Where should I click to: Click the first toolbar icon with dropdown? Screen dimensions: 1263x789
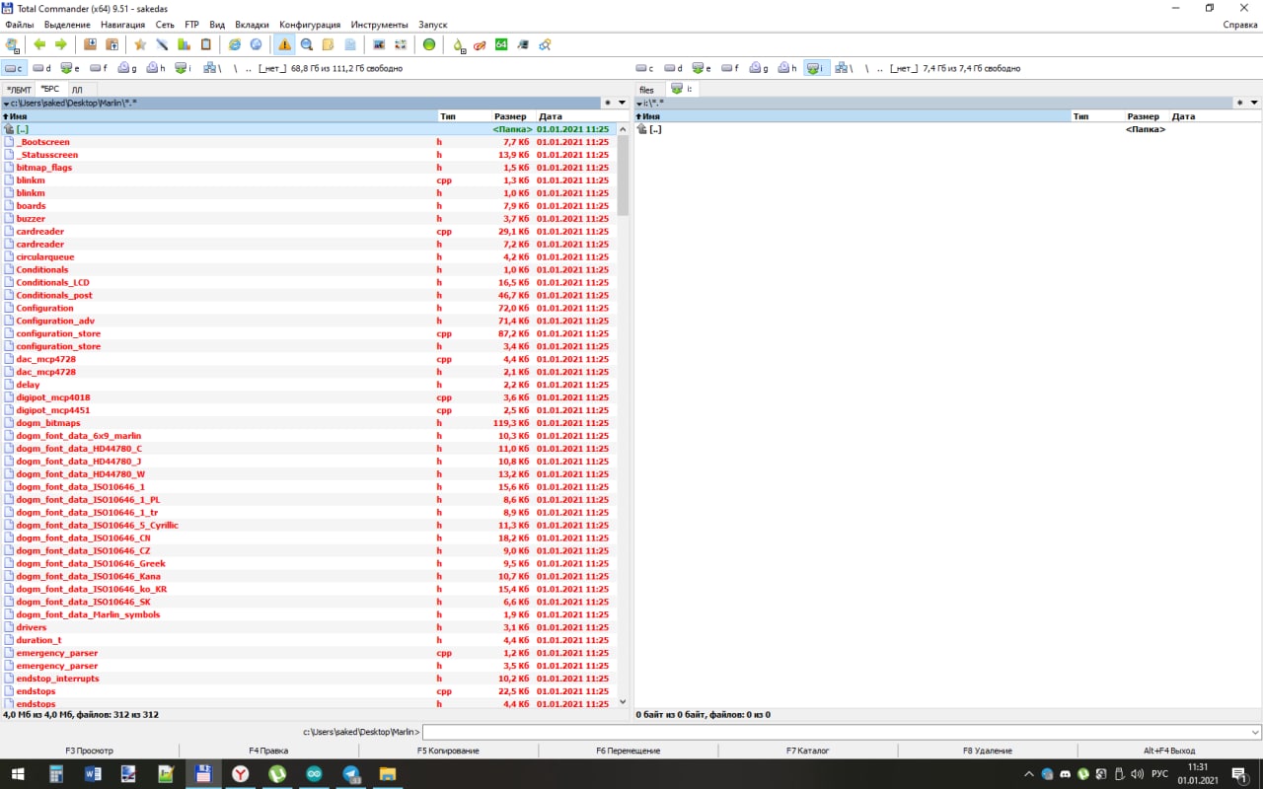(12, 44)
